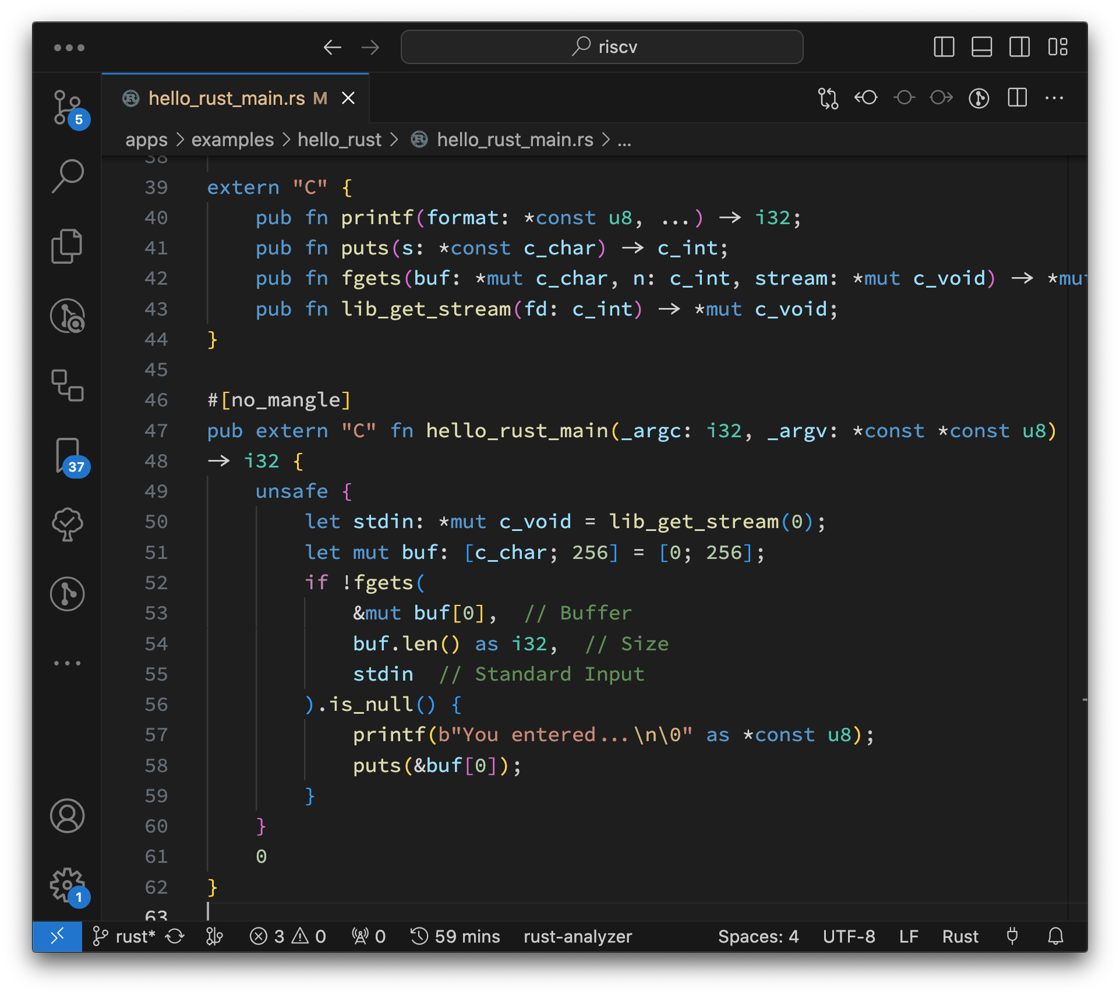Show Problems with 3 errors 0 warnings

click(x=288, y=936)
